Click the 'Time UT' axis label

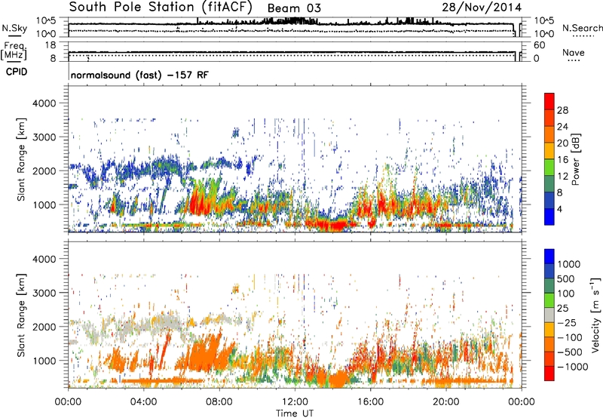click(x=295, y=413)
